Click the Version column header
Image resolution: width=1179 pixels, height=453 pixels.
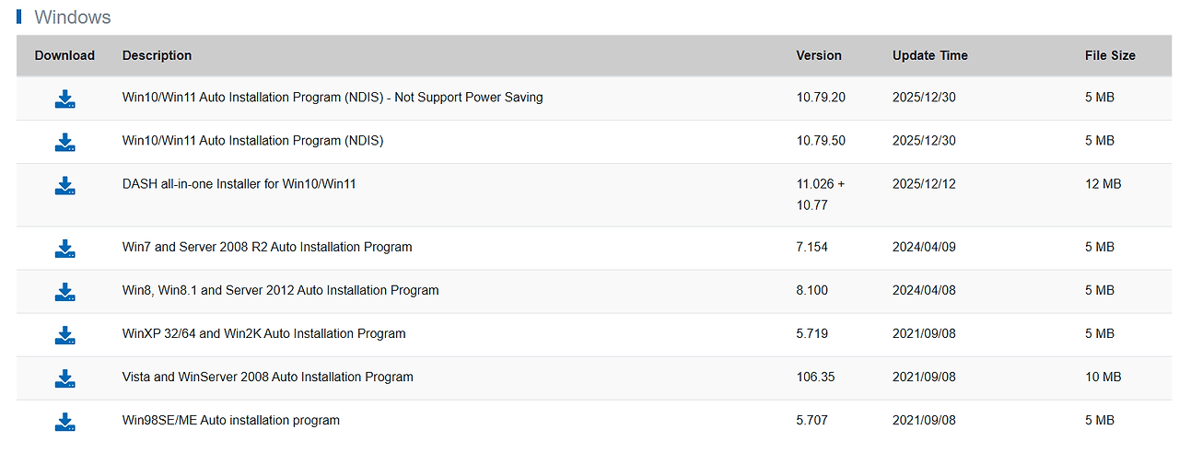coord(819,55)
